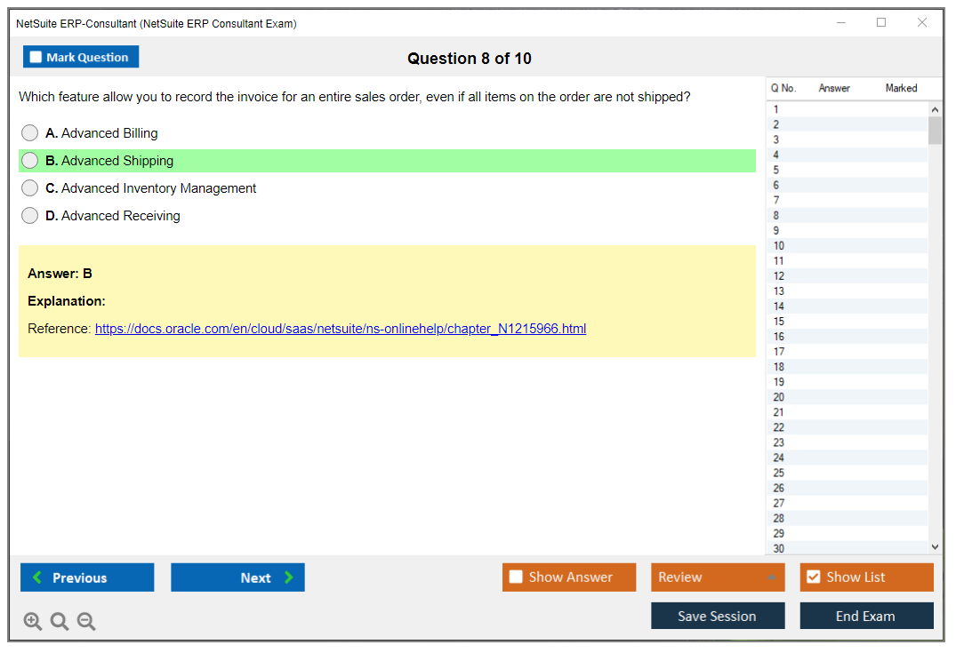Select question 20 in the list
956x653 pixels.
(x=847, y=397)
